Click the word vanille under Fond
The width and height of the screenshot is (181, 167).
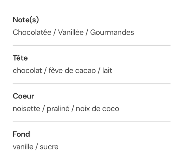tap(23, 147)
